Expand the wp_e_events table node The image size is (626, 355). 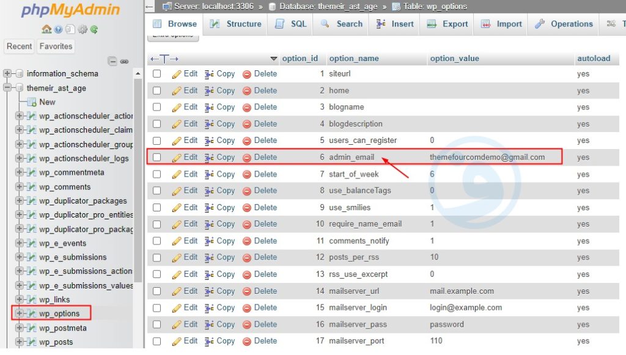click(x=19, y=243)
